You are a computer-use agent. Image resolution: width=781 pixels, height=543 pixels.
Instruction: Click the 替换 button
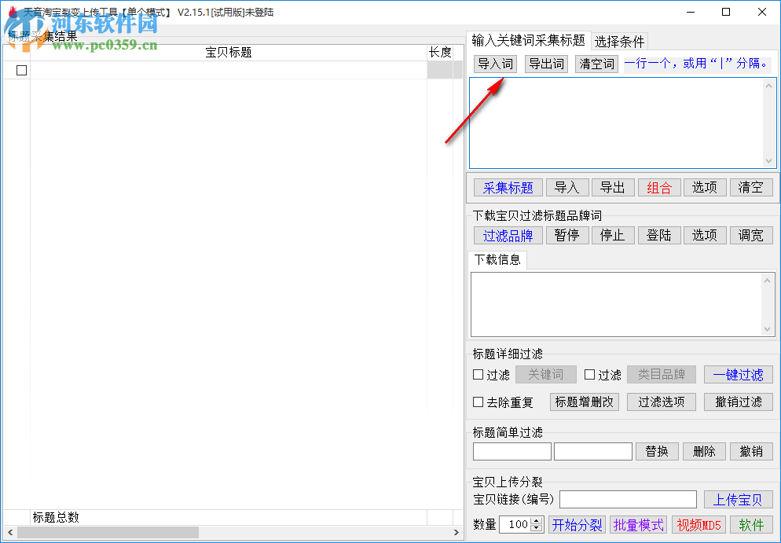pyautogui.click(x=657, y=451)
